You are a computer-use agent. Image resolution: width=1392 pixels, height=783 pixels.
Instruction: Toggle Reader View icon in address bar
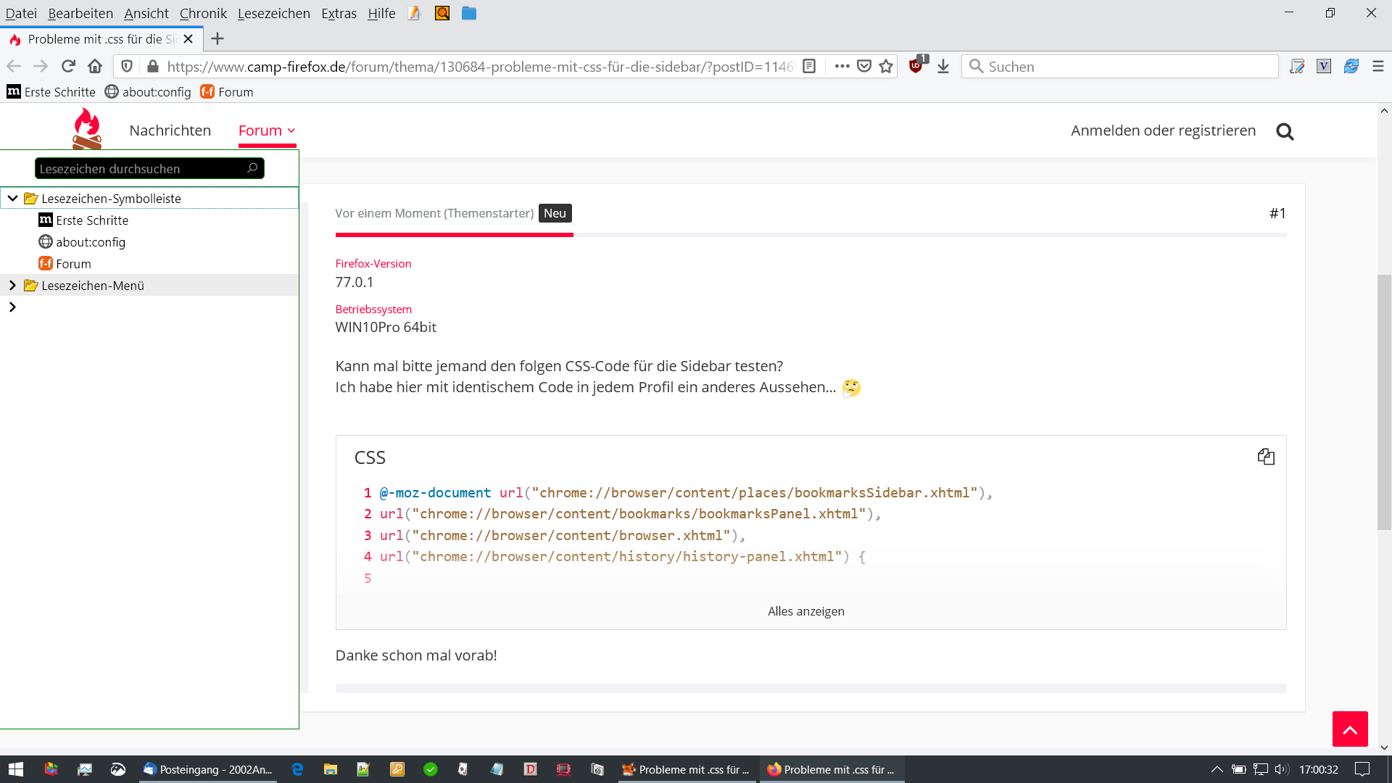point(810,67)
